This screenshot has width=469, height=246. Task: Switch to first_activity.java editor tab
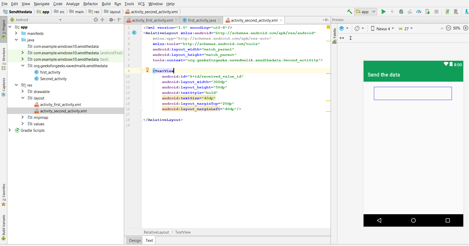coord(202,20)
